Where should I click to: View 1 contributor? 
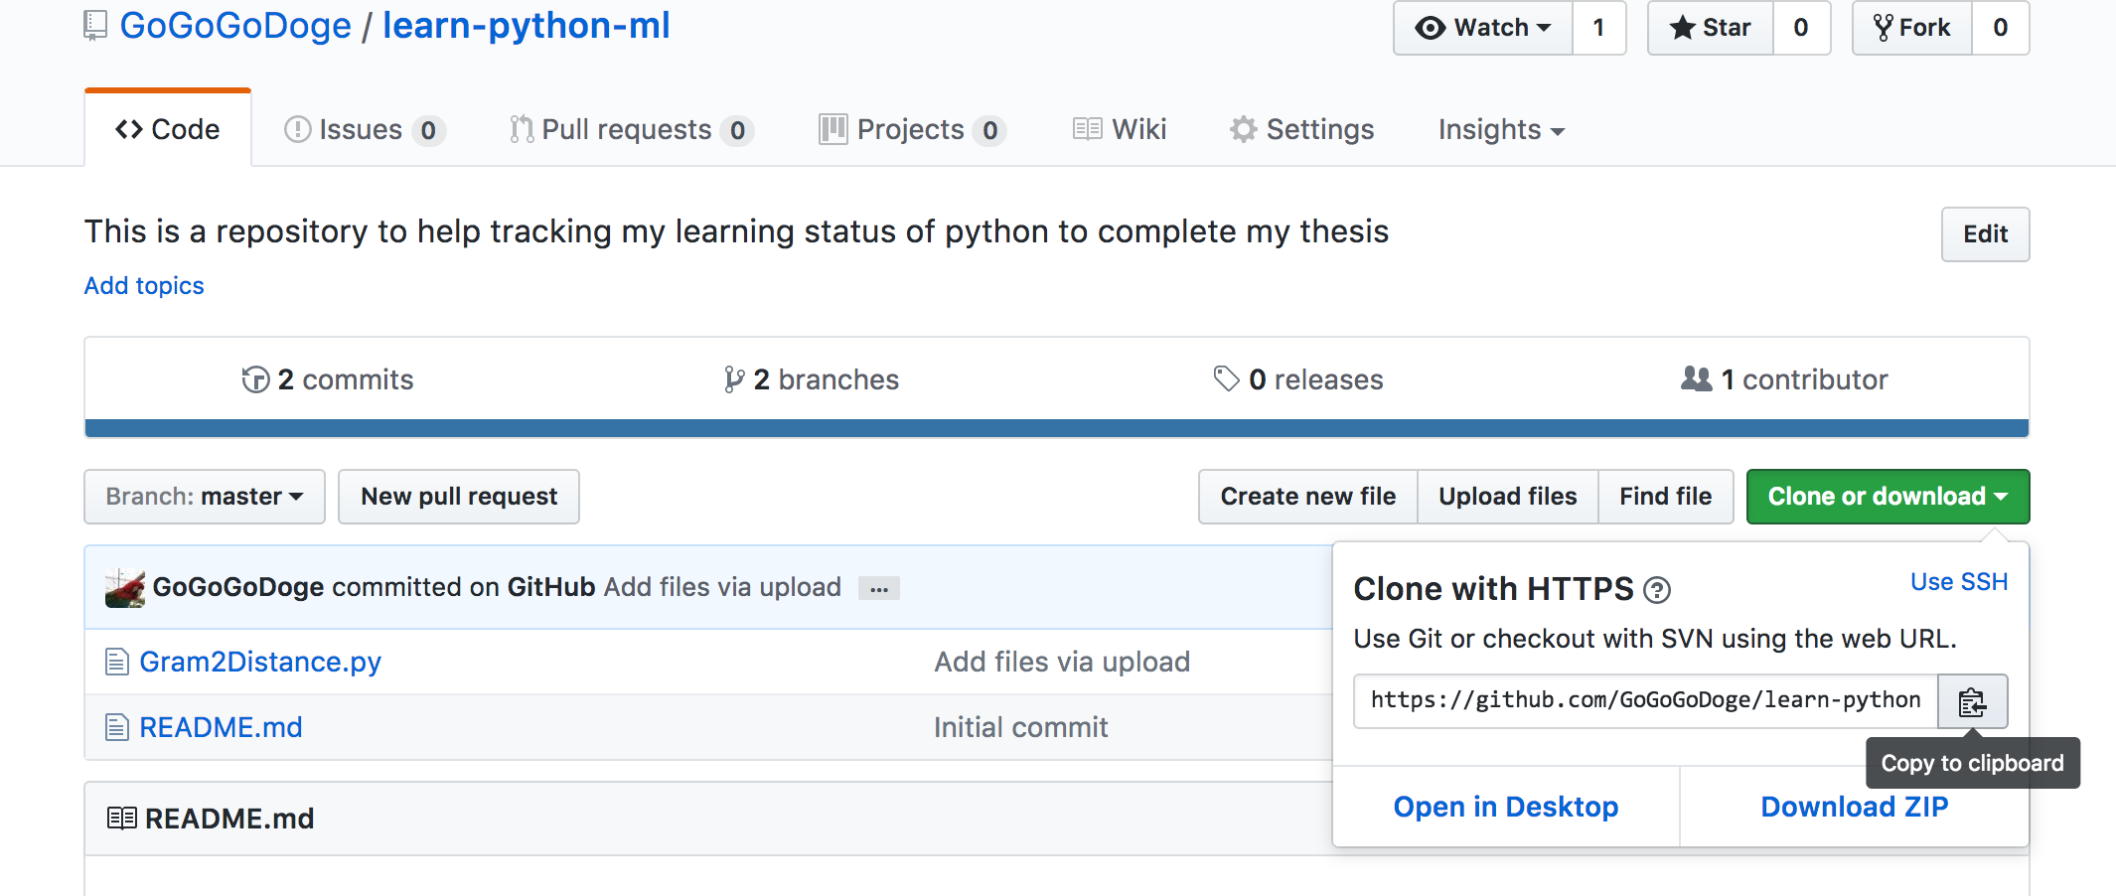point(1784,379)
